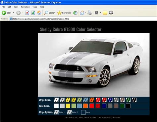Set Base Color to gray

(110, 106)
